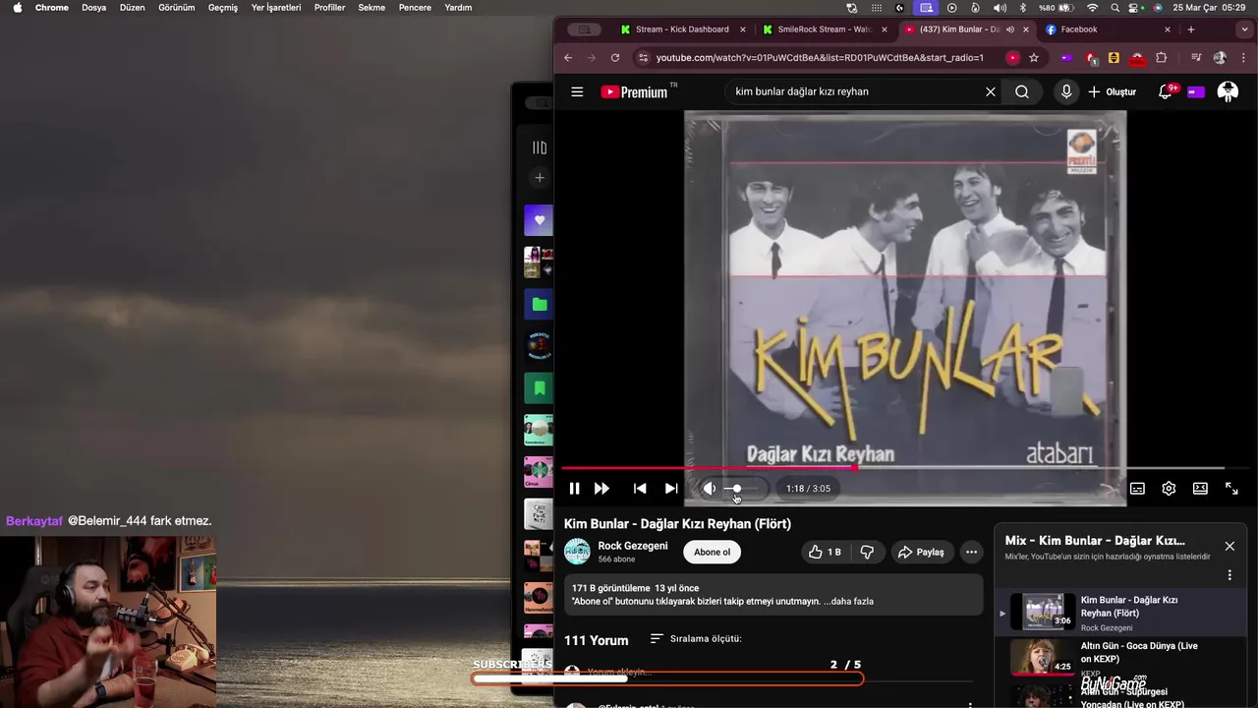This screenshot has height=708, width=1258.
Task: Click the green bookmark icon in background sidebar
Action: click(539, 388)
